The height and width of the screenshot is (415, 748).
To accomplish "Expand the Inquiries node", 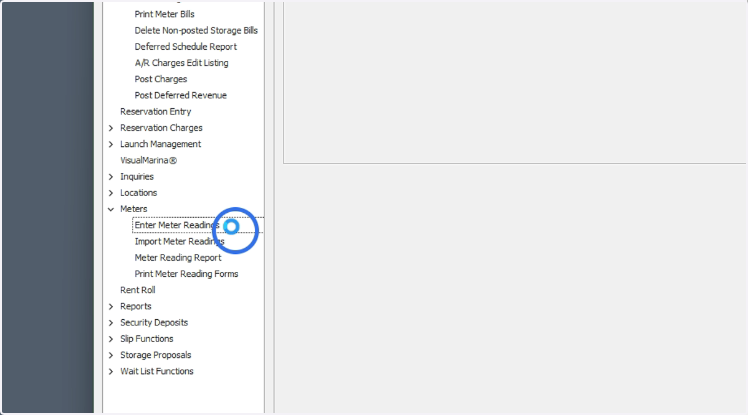I will [x=111, y=176].
